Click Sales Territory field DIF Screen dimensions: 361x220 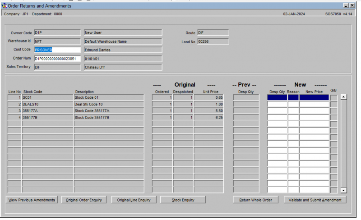click(57, 67)
